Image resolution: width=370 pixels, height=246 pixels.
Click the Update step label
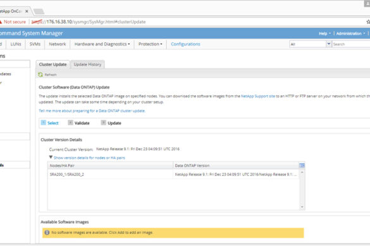[x=114, y=123]
